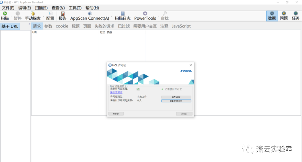302x162 pixels.
Task: Click the 已连接到许可证 status text
Action: 173,89
